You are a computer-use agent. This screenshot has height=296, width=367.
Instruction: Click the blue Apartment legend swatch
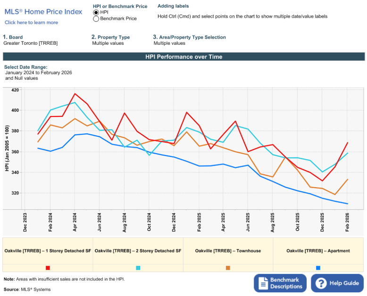click(318, 268)
